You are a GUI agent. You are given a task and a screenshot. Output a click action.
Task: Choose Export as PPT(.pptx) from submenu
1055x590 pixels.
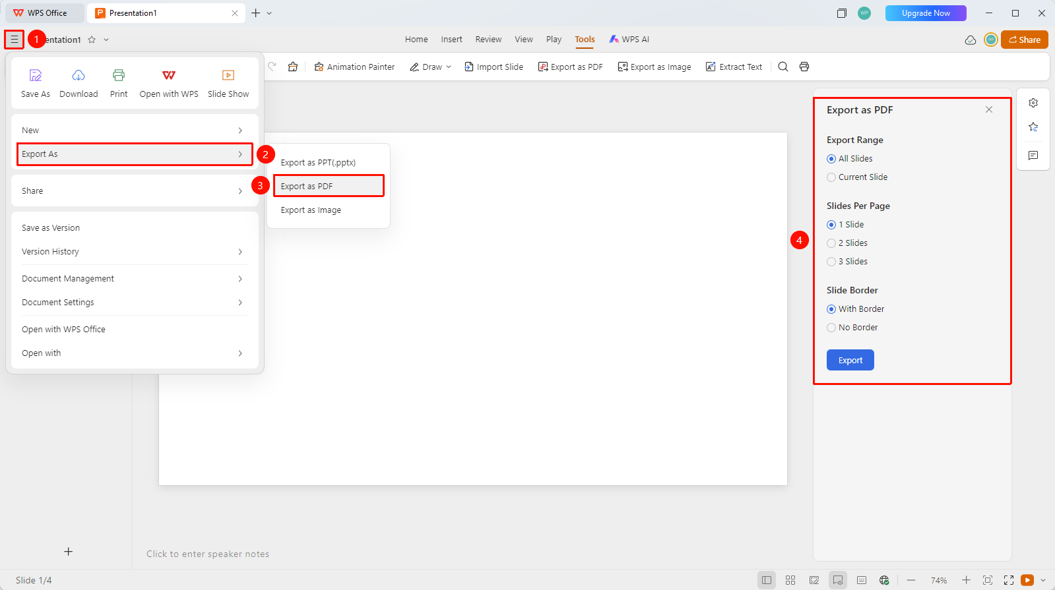point(329,163)
